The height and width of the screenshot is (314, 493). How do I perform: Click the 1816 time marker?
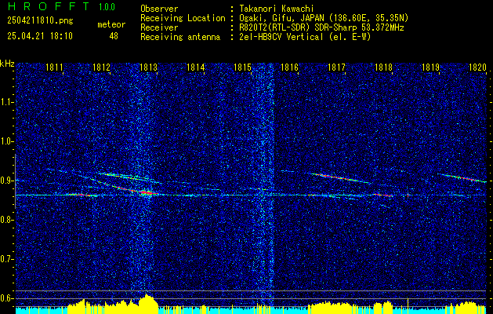coord(289,67)
